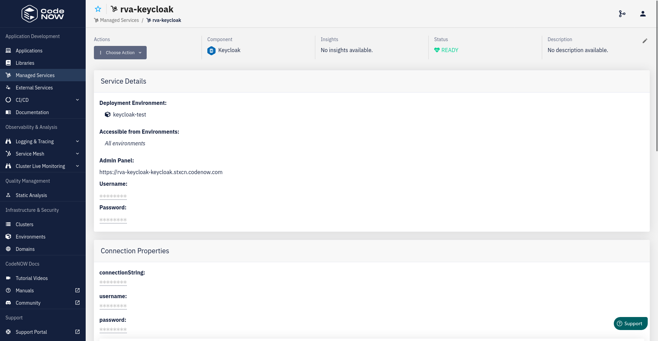Click the Manuals external link icon
Viewport: 658px width, 341px height.
pyautogui.click(x=77, y=290)
